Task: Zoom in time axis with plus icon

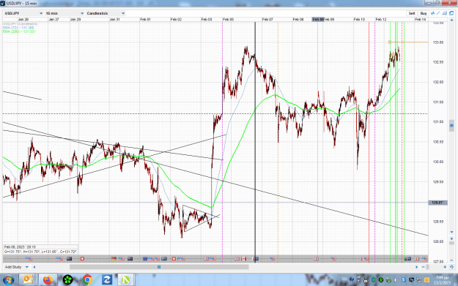Action: pos(445,267)
